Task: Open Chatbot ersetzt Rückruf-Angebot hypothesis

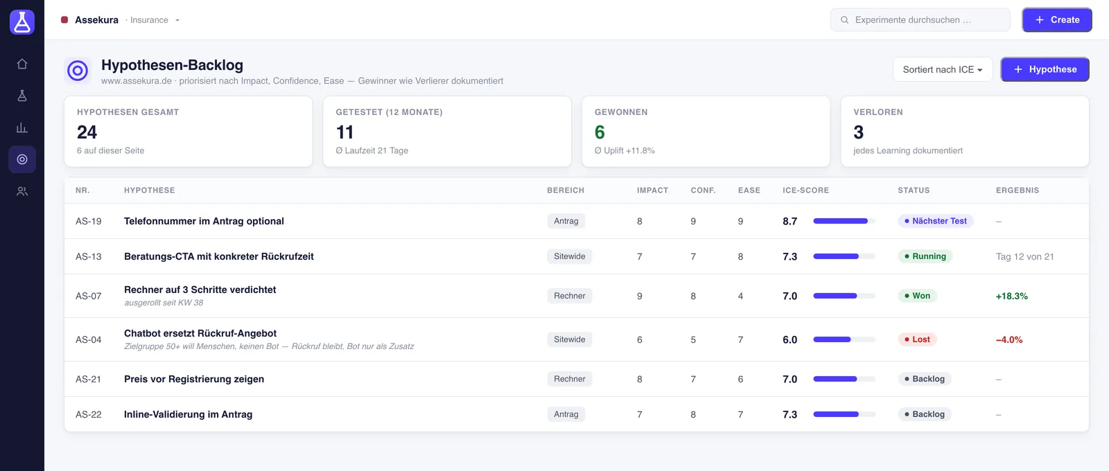Action: click(x=200, y=333)
